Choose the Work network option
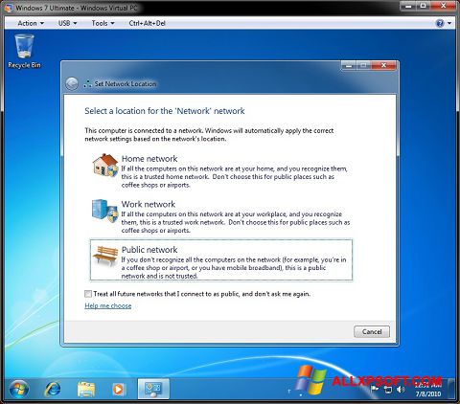This screenshot has height=404, width=460. 221,216
